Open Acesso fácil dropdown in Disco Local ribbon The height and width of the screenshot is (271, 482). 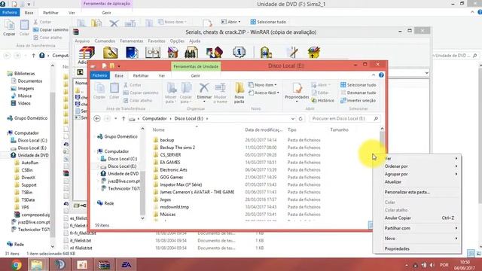click(x=264, y=93)
